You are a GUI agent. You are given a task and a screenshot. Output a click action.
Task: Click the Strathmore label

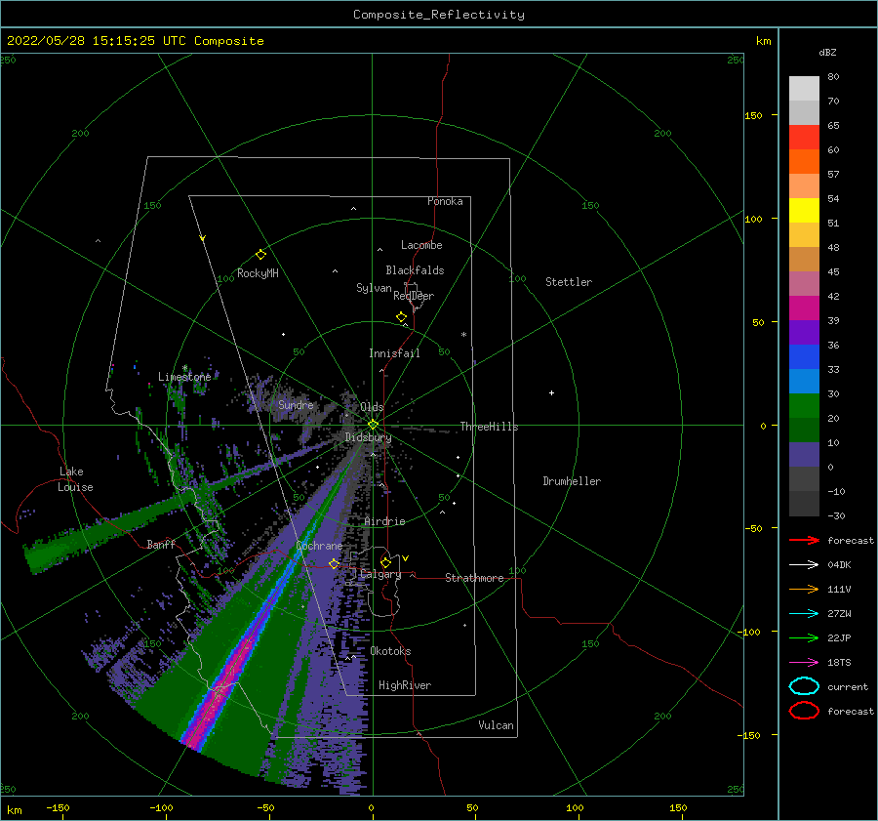(x=474, y=578)
